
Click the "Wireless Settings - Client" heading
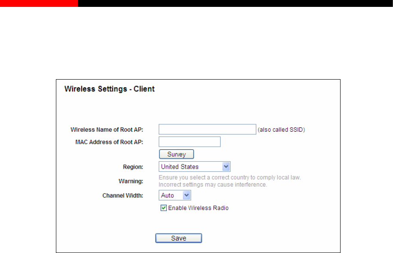(110, 89)
